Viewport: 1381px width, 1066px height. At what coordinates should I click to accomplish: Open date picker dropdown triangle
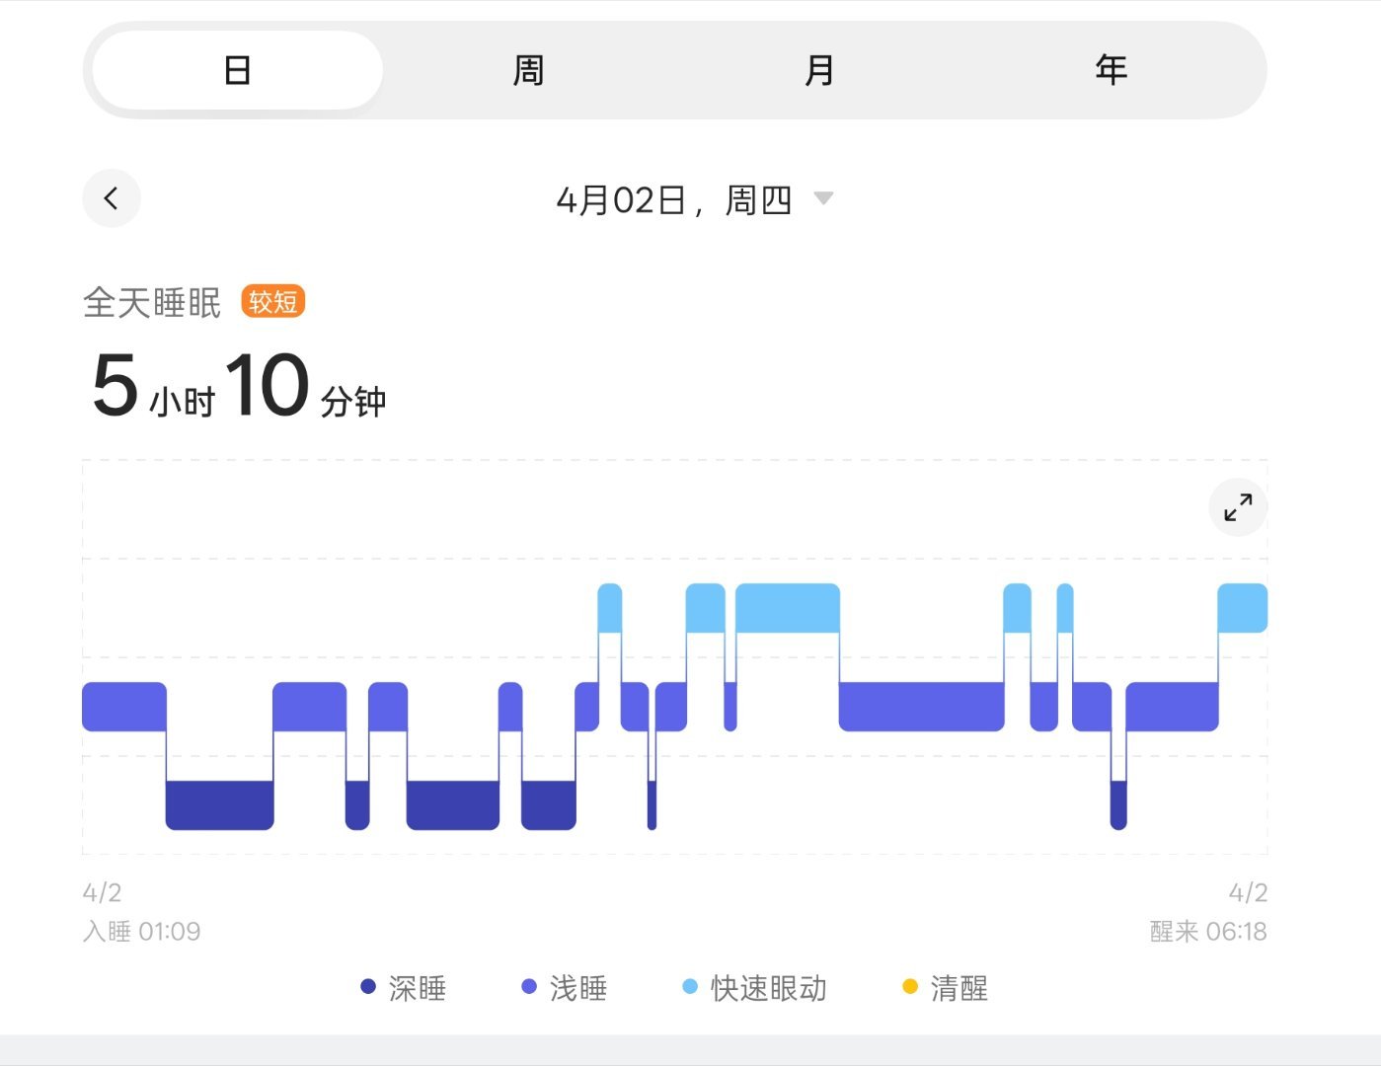point(823,198)
